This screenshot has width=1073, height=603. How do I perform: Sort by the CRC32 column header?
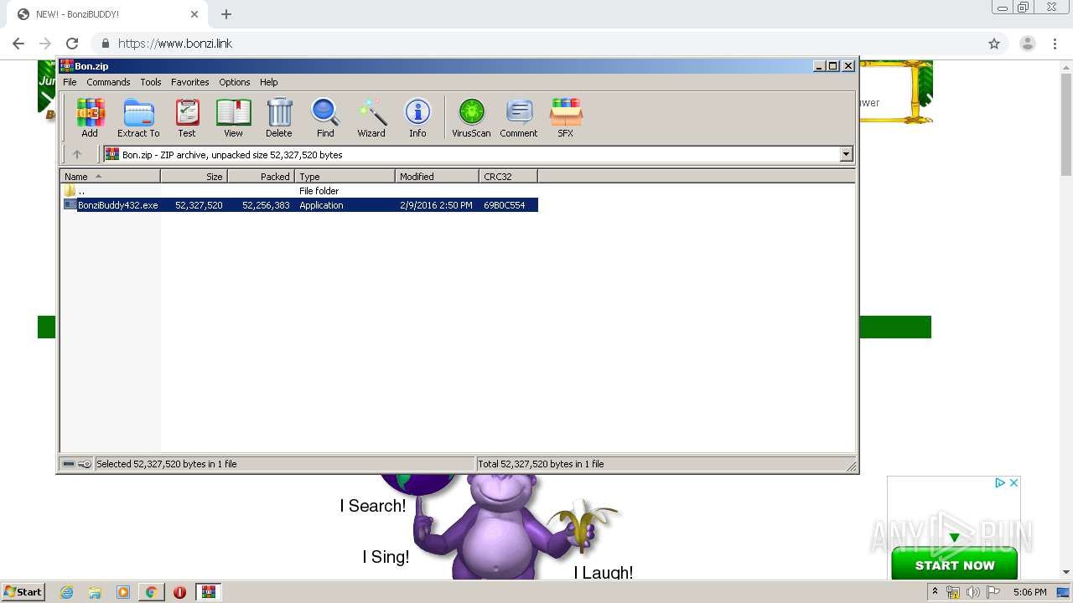click(508, 177)
